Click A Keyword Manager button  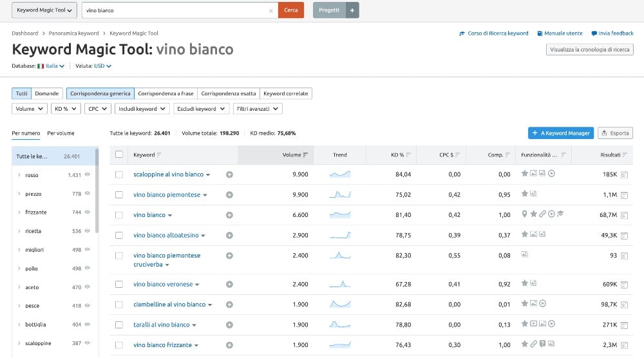[561, 133]
